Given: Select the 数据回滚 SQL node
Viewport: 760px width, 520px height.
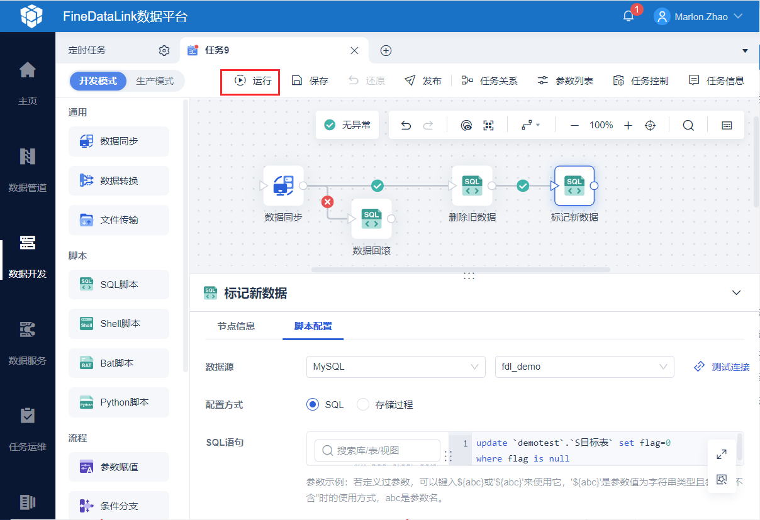Looking at the screenshot, I should point(371,219).
